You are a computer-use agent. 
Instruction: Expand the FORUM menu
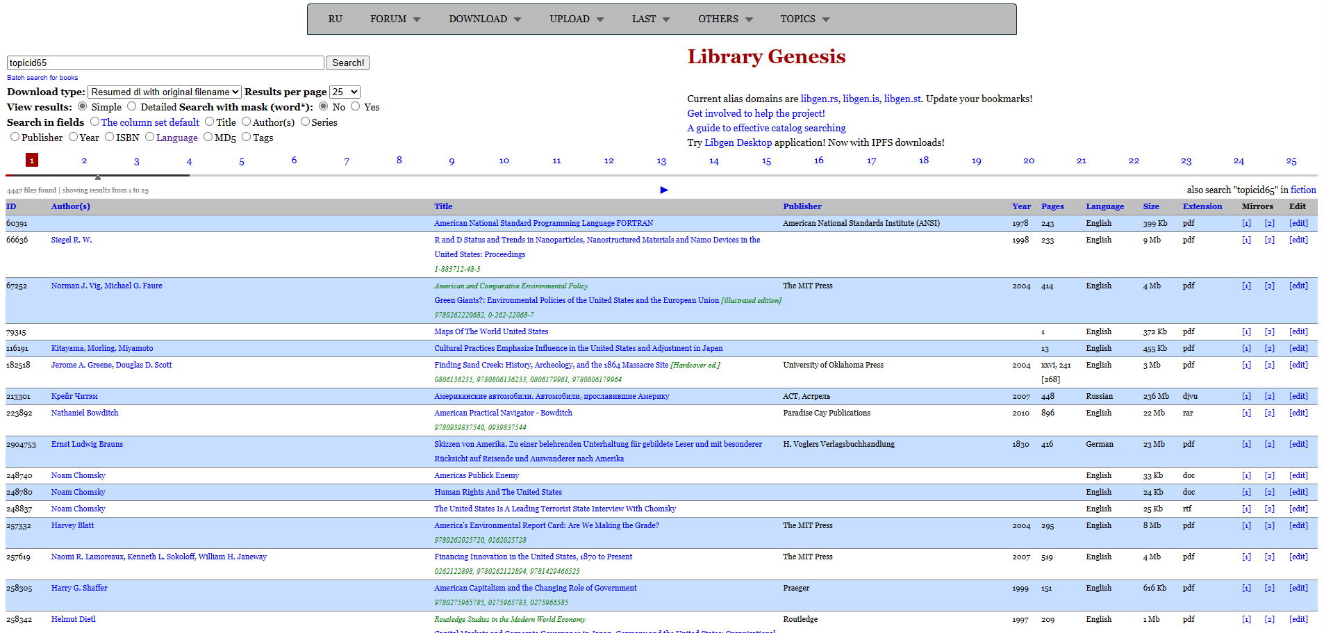[x=395, y=19]
